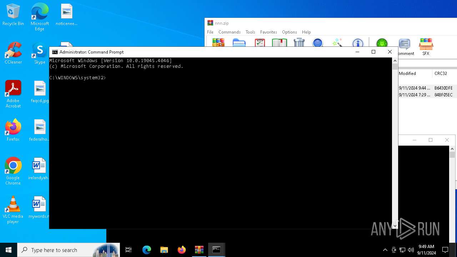This screenshot has width=457, height=257.
Task: Click the Command Prompt scrollbar up arrow
Action: [x=395, y=61]
